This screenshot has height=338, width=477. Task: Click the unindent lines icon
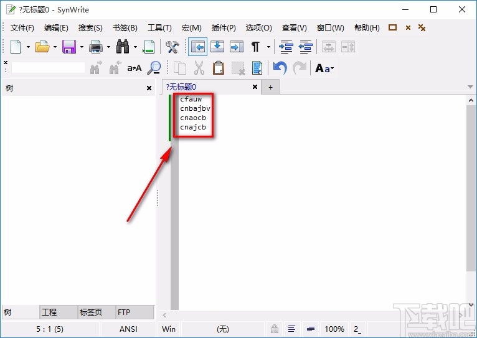[x=306, y=47]
